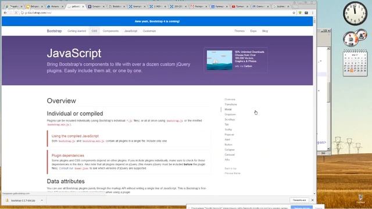Open Components in the navbar
This screenshot has width=372, height=209.
tap(110, 31)
